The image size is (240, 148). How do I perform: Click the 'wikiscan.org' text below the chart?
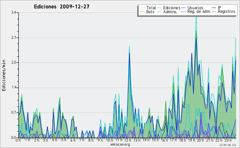pyautogui.click(x=120, y=144)
